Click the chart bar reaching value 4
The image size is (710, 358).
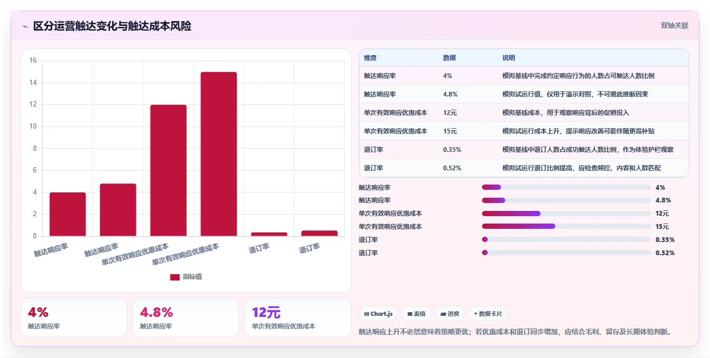[x=68, y=214]
